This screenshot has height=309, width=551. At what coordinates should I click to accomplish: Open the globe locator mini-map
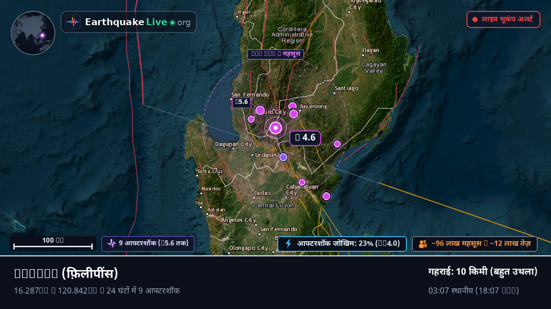33,33
